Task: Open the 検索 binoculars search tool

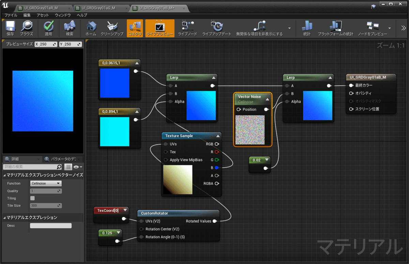Action: pyautogui.click(x=70, y=26)
